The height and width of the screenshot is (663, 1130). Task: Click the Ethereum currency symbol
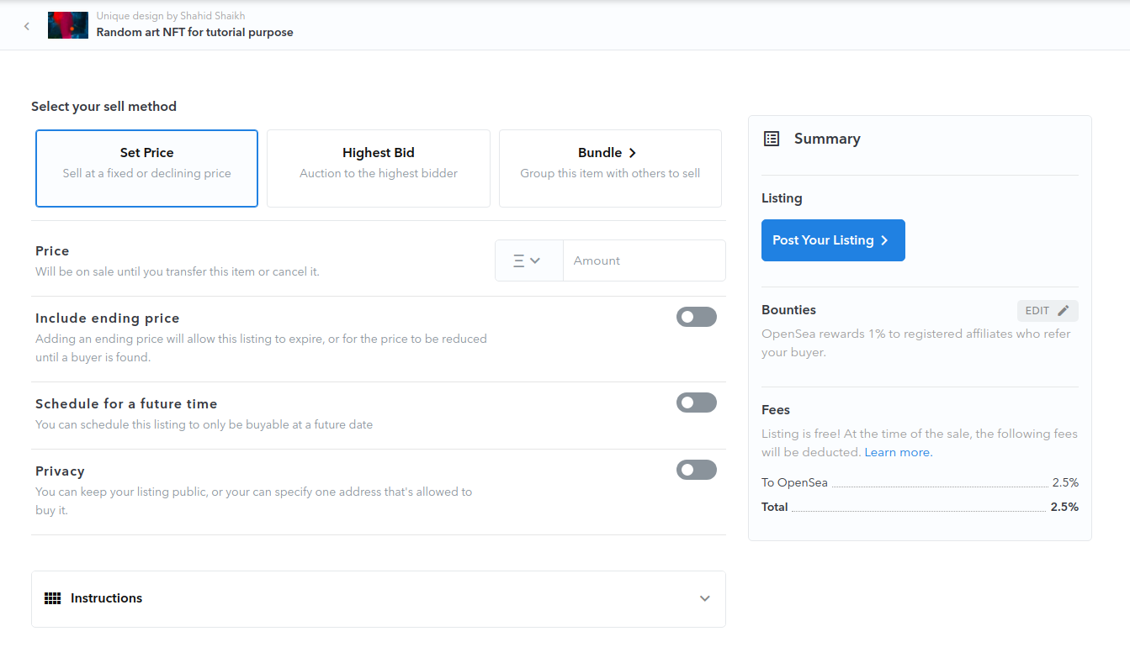click(x=518, y=260)
